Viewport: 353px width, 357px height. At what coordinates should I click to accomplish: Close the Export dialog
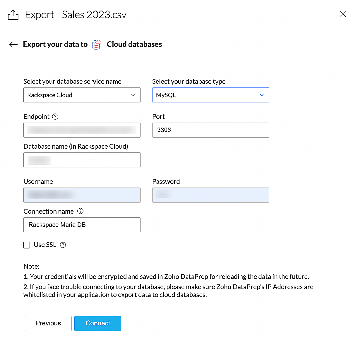tap(342, 14)
